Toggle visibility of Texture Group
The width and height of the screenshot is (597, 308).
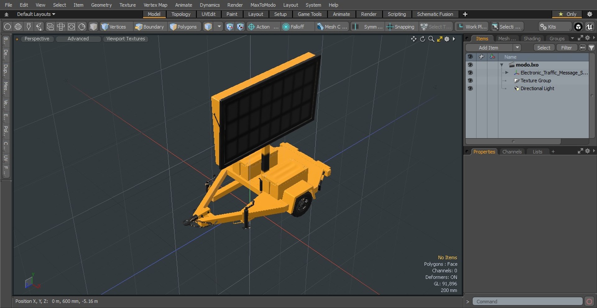(470, 80)
